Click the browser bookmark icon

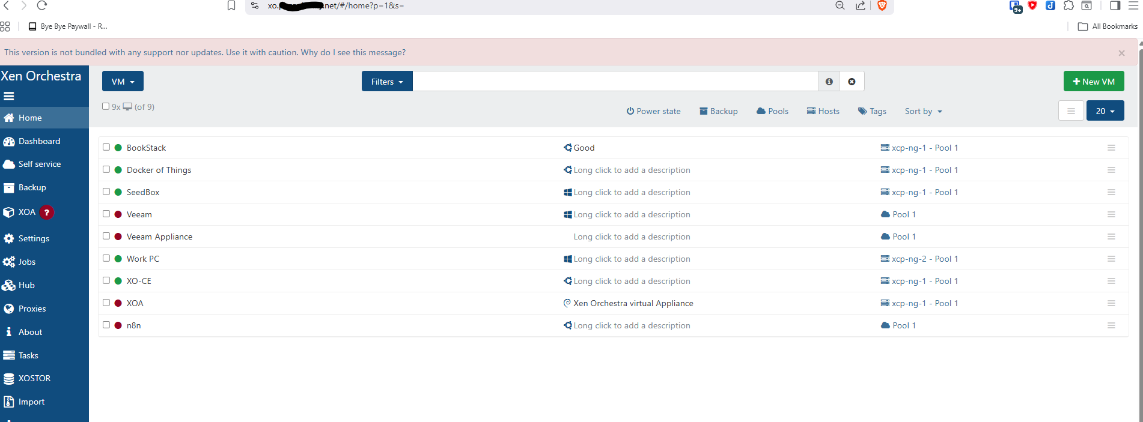pos(231,5)
